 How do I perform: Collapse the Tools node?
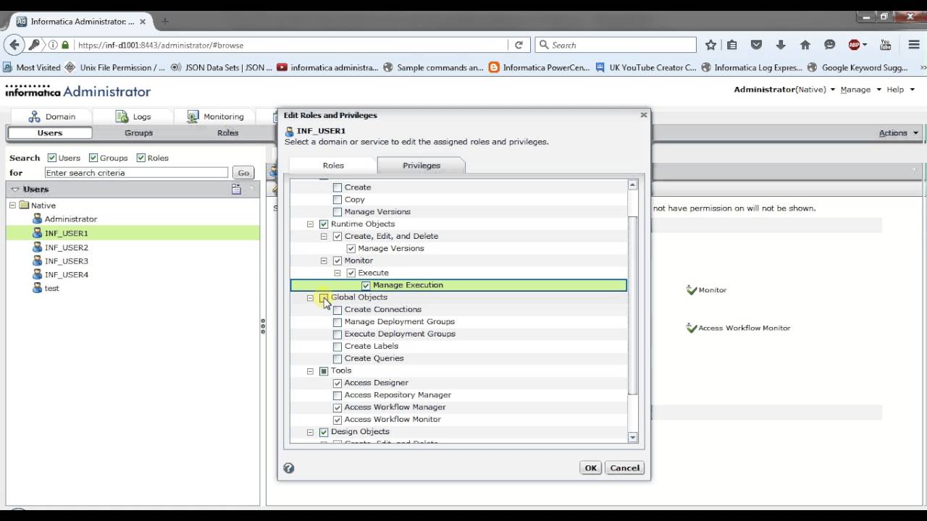click(x=310, y=370)
